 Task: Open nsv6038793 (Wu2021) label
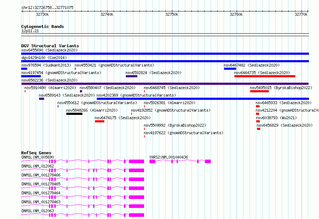(x=276, y=118)
